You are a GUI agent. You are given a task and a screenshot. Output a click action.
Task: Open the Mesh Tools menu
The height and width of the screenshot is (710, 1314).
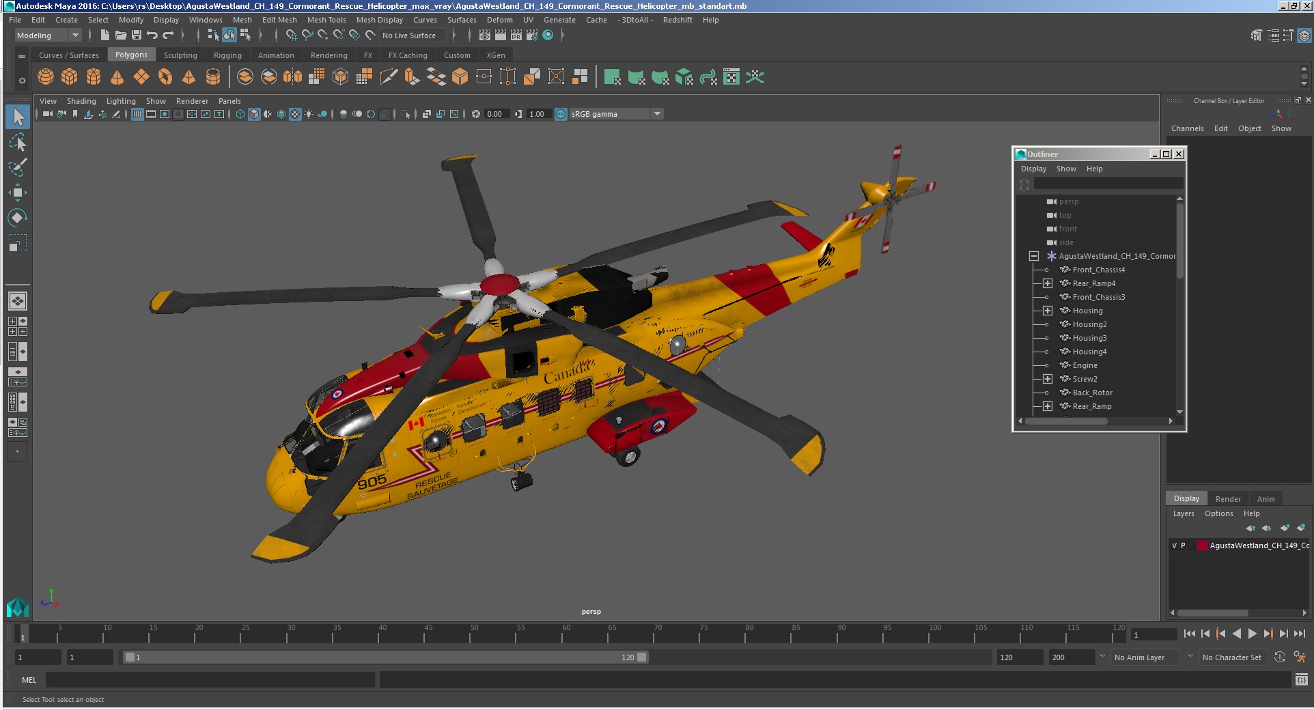[x=326, y=20]
